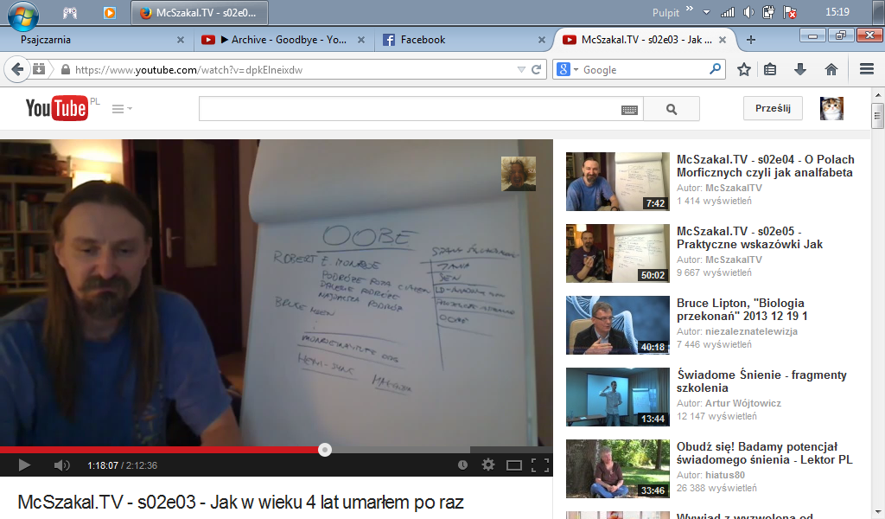Screen dimensions: 885x519
Task: Open account avatar with cat picture
Action: pos(831,108)
